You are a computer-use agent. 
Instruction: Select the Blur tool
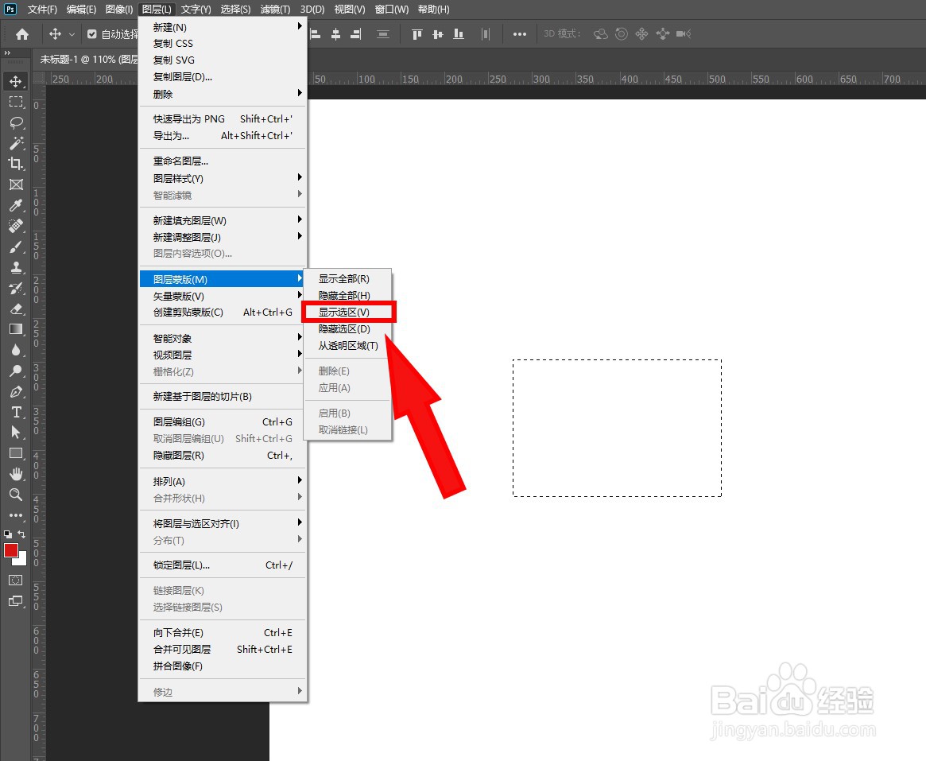click(x=16, y=350)
